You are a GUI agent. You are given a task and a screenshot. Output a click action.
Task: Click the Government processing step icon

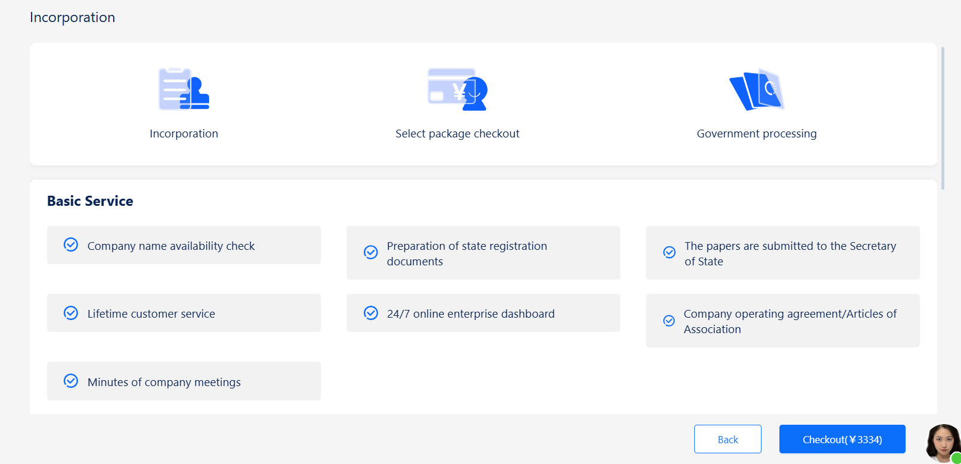click(x=757, y=89)
